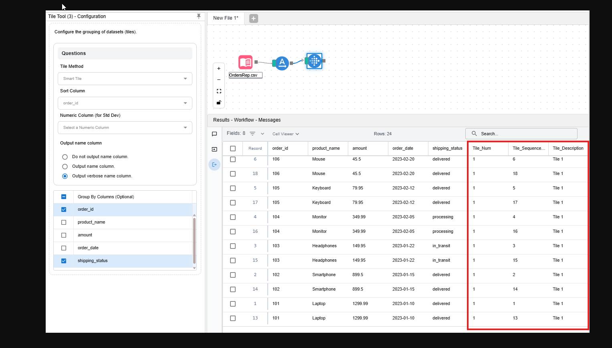612x348 pixels.
Task: Pin the Tile Tool configuration panel
Action: coord(198,16)
